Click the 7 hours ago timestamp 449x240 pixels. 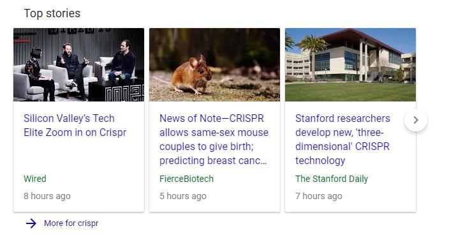[x=319, y=196]
